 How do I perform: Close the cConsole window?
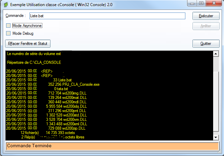(214, 3)
